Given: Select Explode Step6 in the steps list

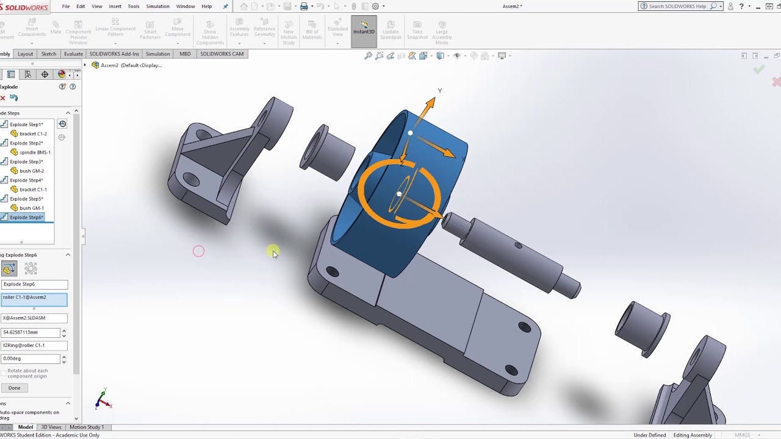Looking at the screenshot, I should click(26, 217).
